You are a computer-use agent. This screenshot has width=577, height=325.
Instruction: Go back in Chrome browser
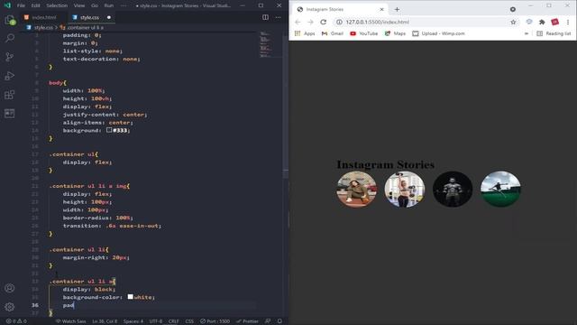coord(298,22)
